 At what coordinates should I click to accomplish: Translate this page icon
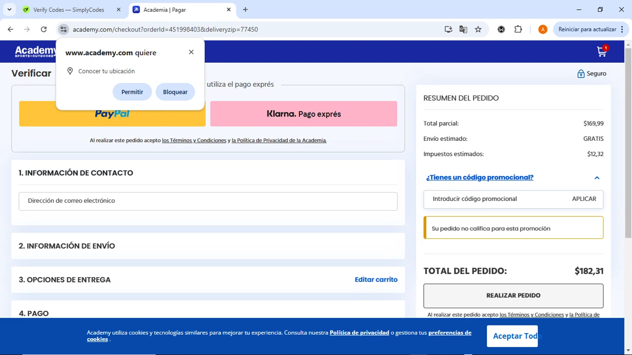tap(463, 29)
